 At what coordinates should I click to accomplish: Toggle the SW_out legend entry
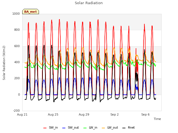click(x=70, y=127)
